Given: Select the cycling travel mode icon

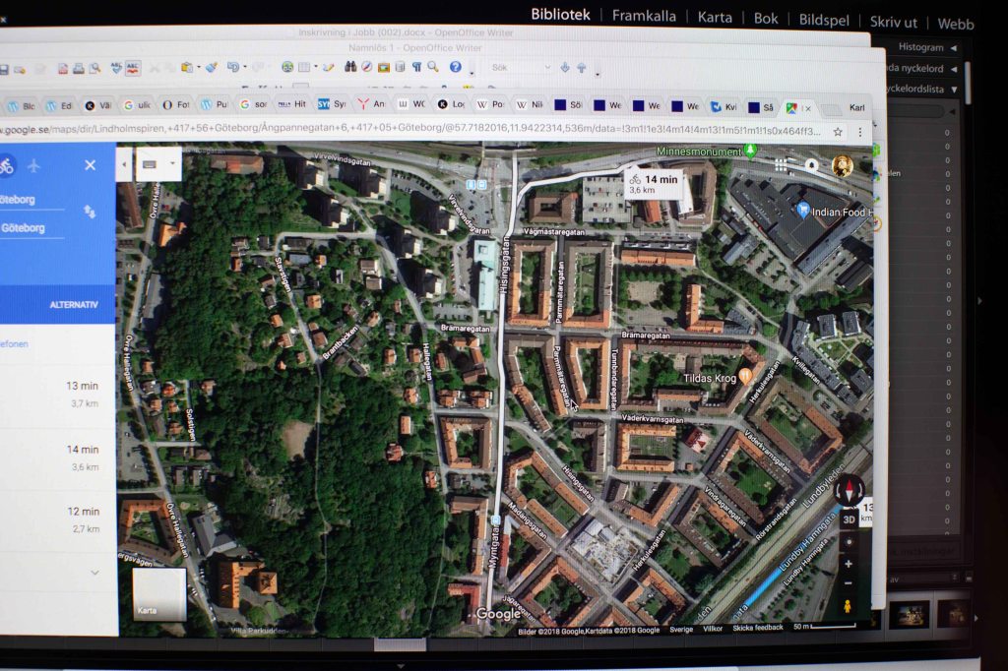Looking at the screenshot, I should tap(7, 165).
